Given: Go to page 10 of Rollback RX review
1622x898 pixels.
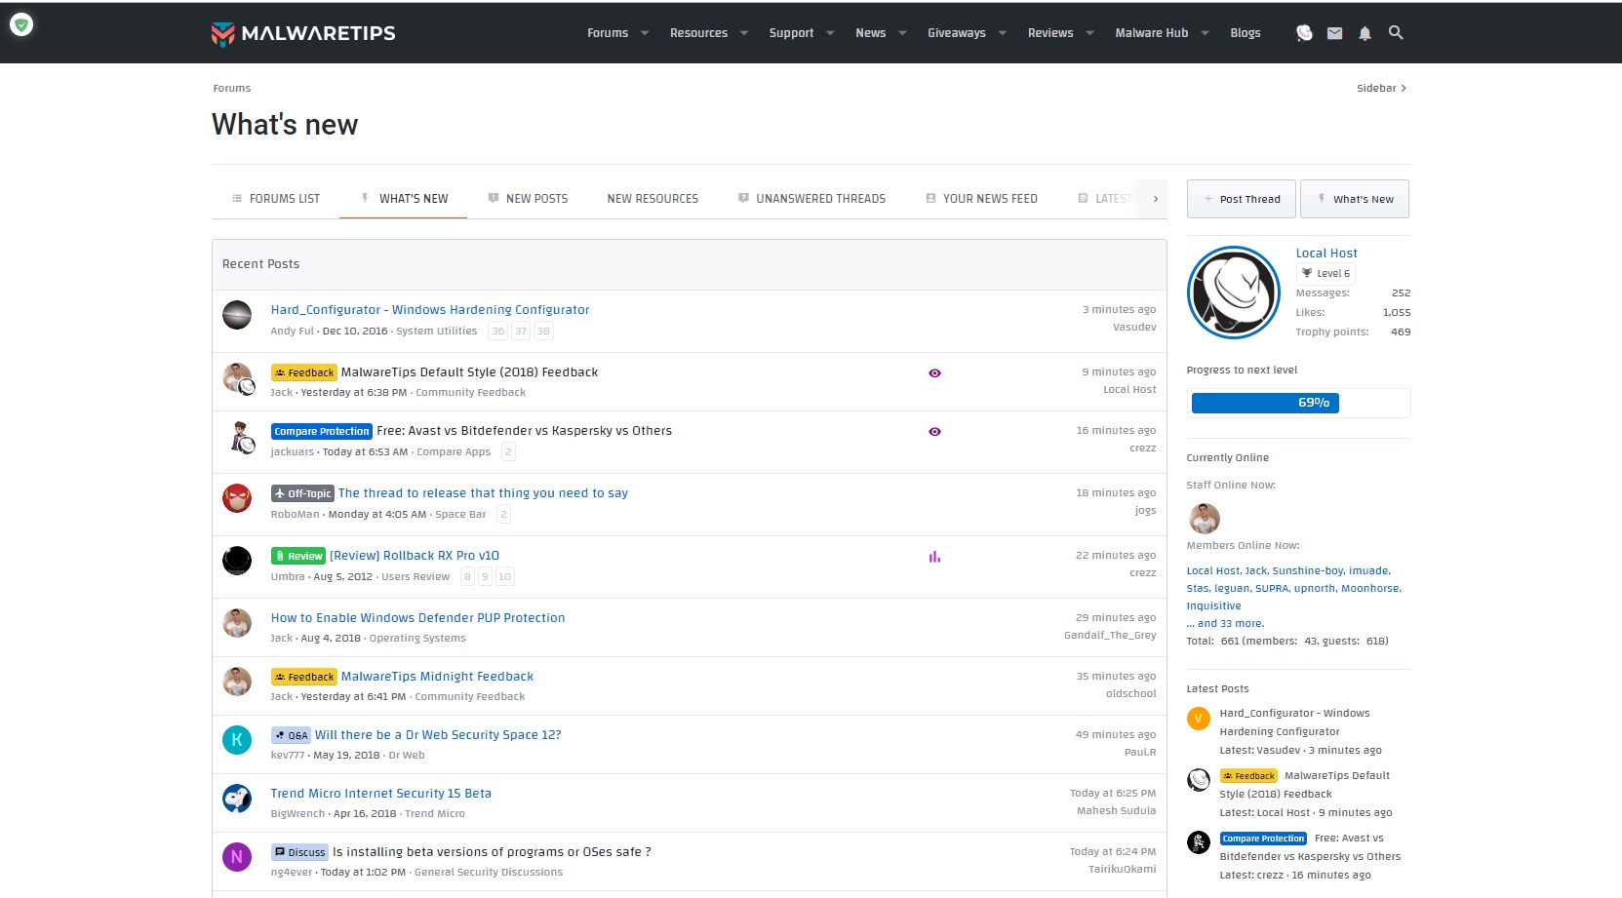Looking at the screenshot, I should (504, 577).
